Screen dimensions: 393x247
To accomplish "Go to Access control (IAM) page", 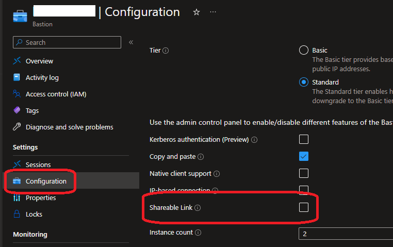I will [x=56, y=94].
